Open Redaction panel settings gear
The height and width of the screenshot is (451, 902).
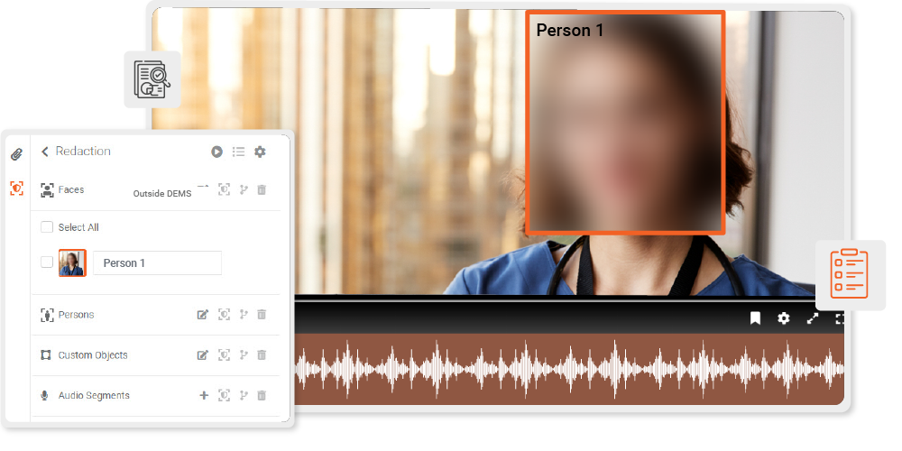tap(260, 152)
